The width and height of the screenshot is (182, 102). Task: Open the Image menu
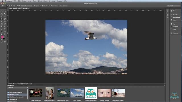[x=24, y=1]
